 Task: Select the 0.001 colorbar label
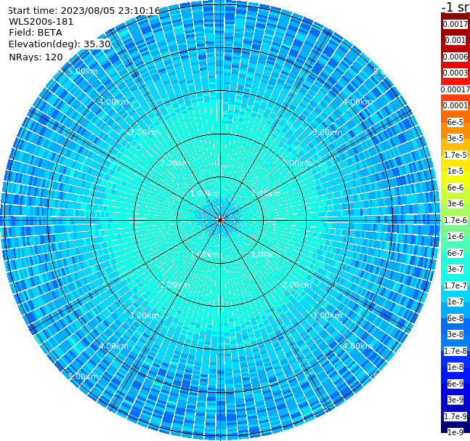(x=455, y=40)
